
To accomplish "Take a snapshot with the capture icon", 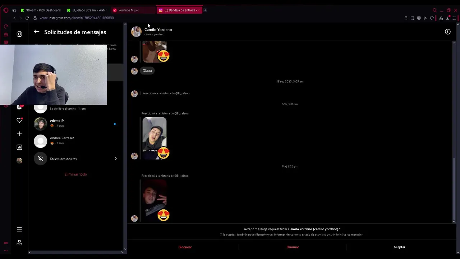I will pyautogui.click(x=412, y=18).
